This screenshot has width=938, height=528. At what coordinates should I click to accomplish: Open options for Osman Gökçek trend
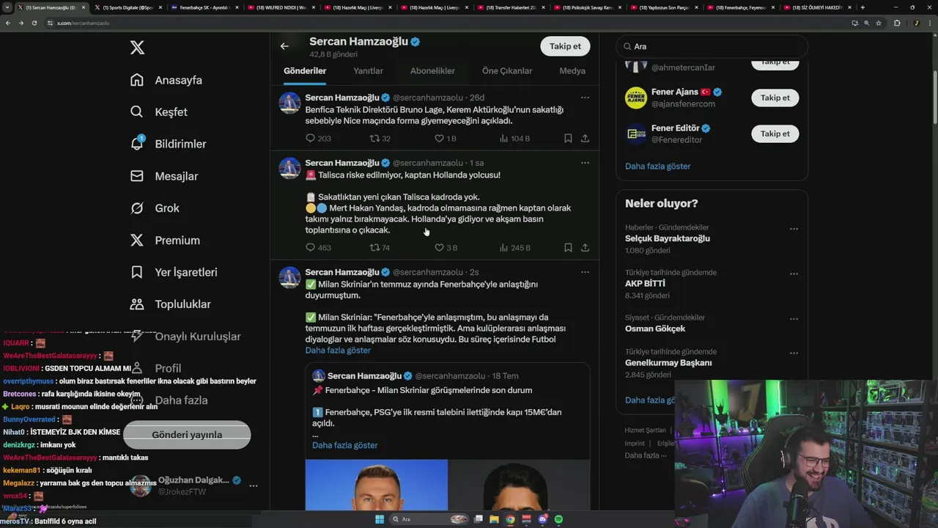pos(794,319)
